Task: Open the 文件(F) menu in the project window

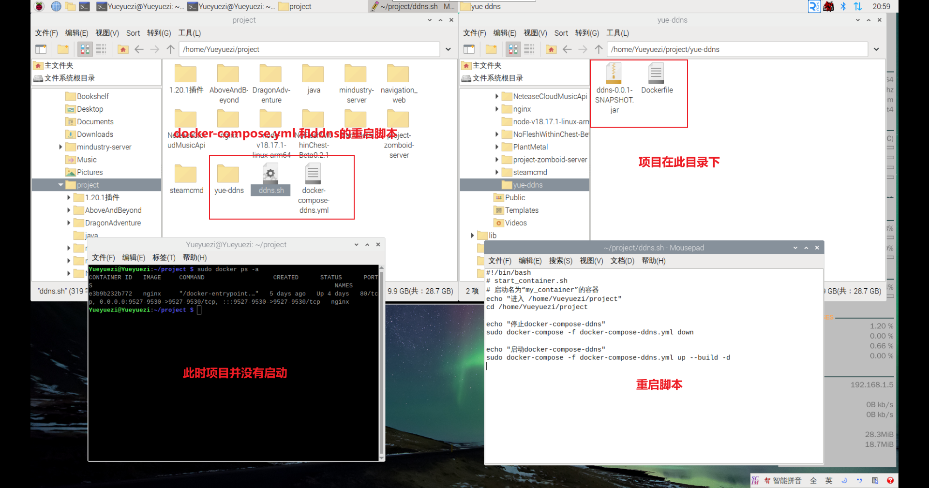Action: 46,33
